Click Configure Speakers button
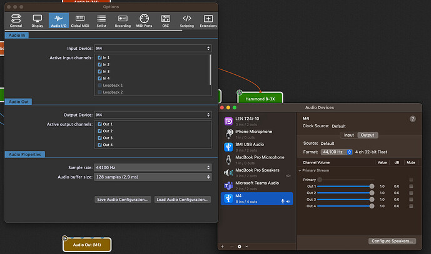This screenshot has width=431, height=254. [x=392, y=241]
